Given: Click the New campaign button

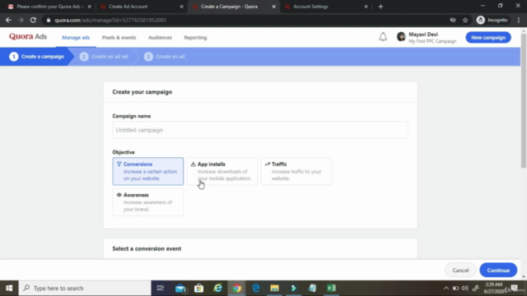Looking at the screenshot, I should tap(488, 38).
